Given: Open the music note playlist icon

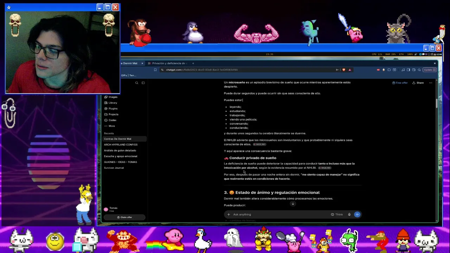Looking at the screenshot, I should coord(403,70).
